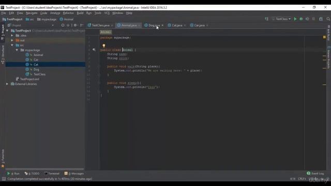This screenshot has width=331, height=186.
Task: Open the Navigate menu
Action: (x=32, y=13)
